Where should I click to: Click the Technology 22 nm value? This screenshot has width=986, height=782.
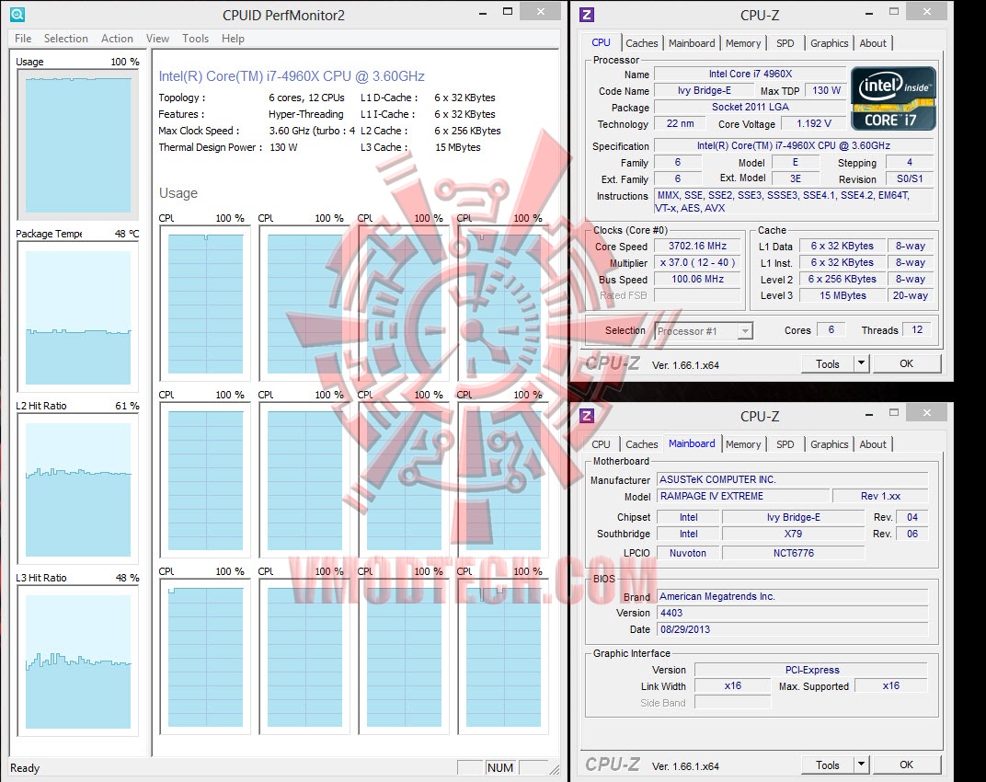pyautogui.click(x=681, y=123)
